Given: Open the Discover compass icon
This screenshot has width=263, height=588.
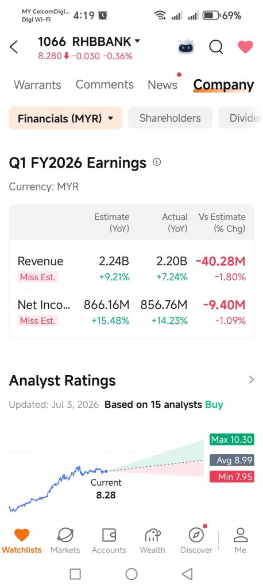Looking at the screenshot, I should point(196,535).
